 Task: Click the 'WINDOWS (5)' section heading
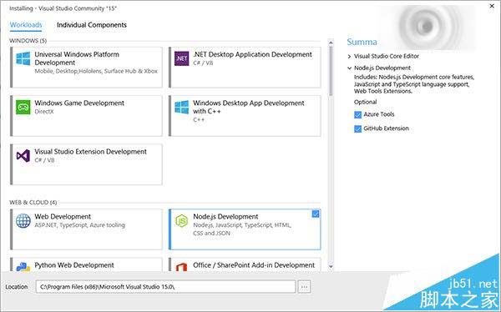click(28, 41)
